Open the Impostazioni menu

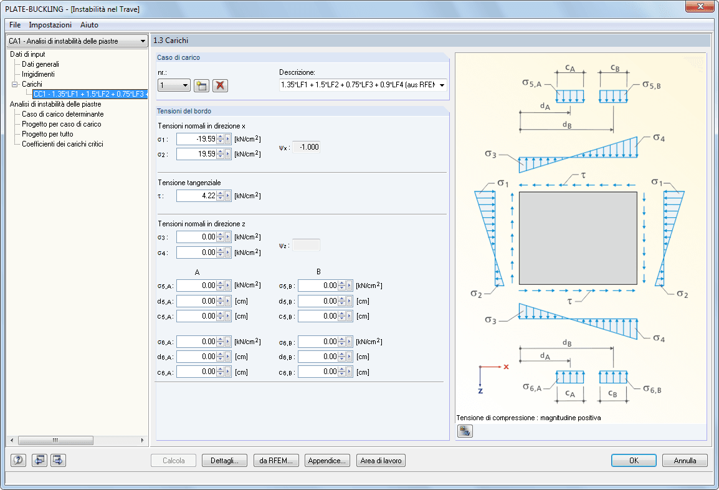click(x=50, y=25)
